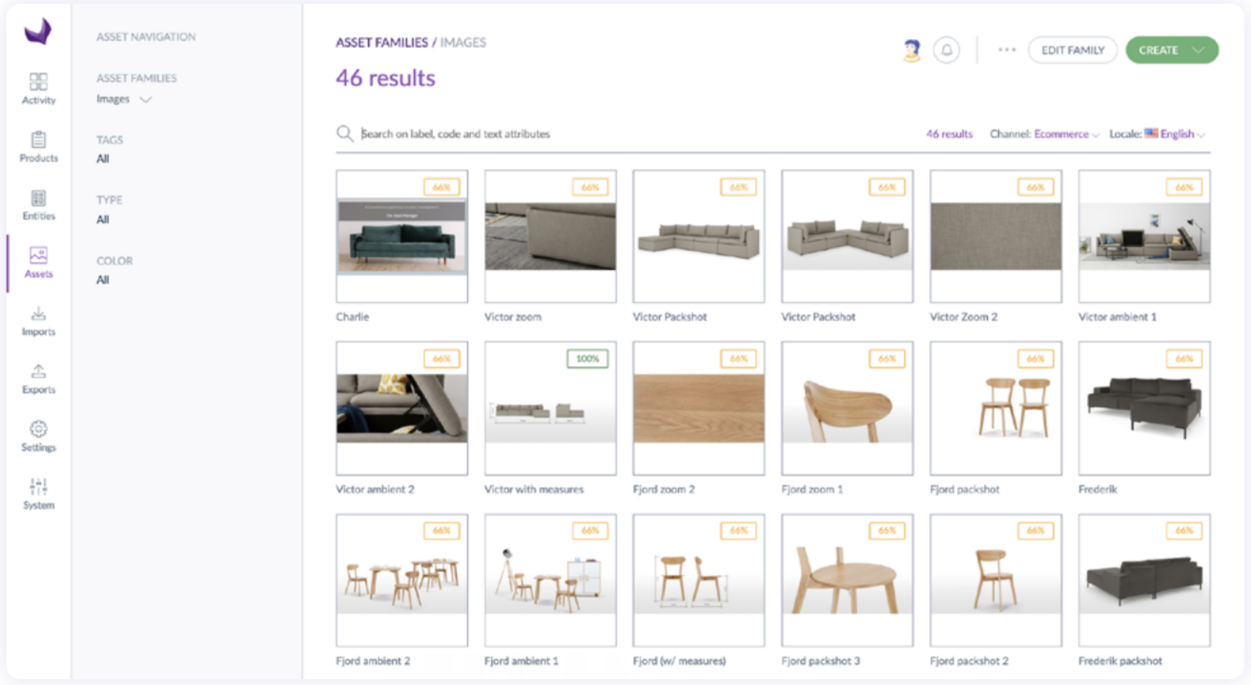The width and height of the screenshot is (1251, 685).
Task: Click the Edit Family button
Action: click(1072, 50)
